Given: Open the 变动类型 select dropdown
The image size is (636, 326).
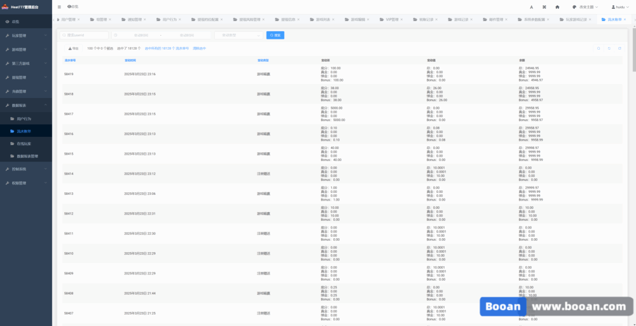Looking at the screenshot, I should (238, 35).
